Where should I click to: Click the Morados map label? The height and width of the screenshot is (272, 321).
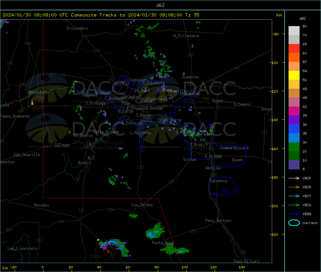41,205
